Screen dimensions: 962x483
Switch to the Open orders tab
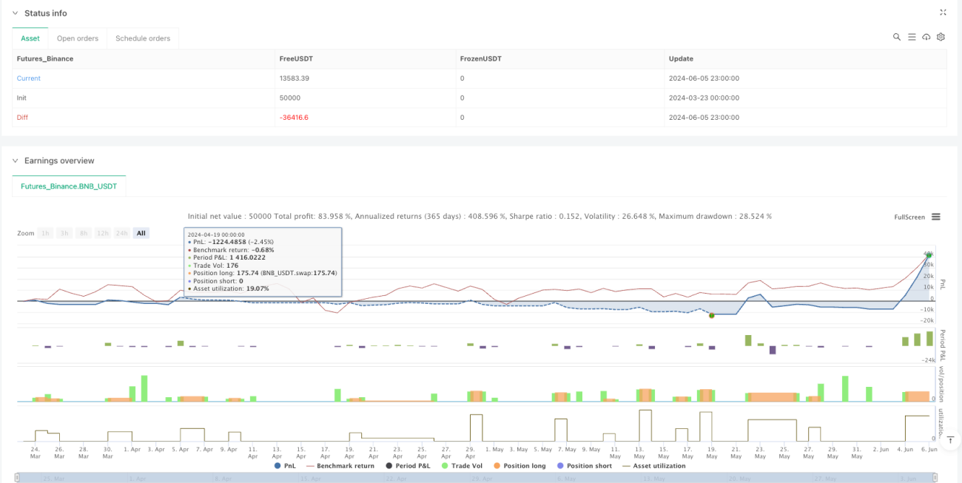coord(78,38)
